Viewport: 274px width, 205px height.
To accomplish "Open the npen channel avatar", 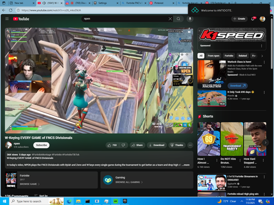I will click(x=8, y=145).
